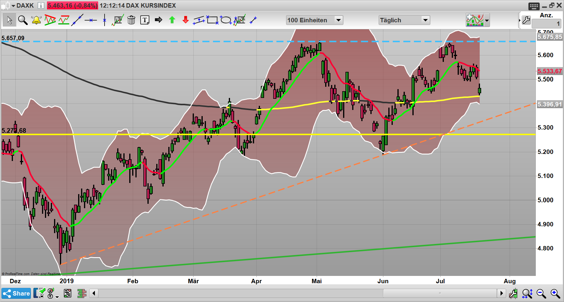This screenshot has height=302, width=564.
Task: Click the 4.800 level on the price axis
Action: point(545,248)
